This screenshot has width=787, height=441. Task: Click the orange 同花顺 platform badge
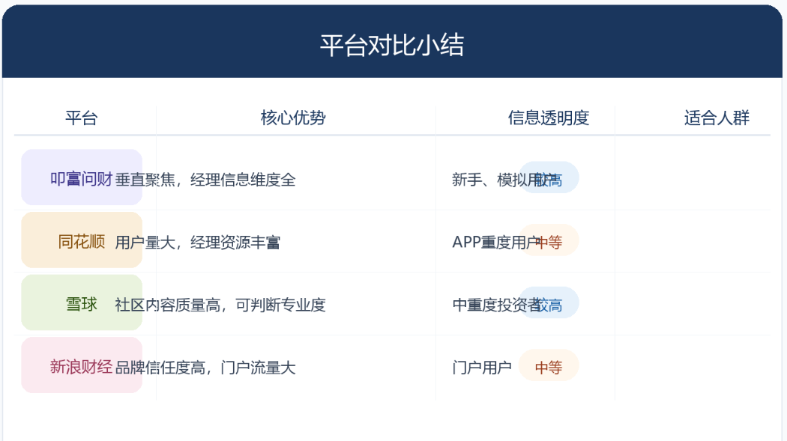point(81,240)
